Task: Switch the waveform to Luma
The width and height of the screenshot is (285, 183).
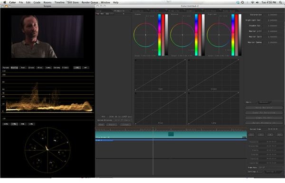Action: (x=48, y=68)
